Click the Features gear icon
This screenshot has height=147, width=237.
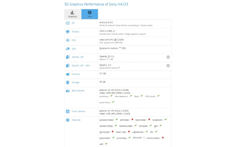pos(68,120)
